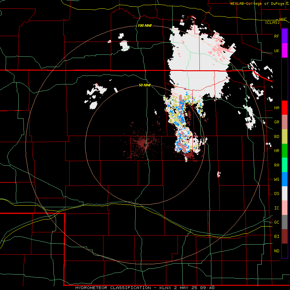Click the [CLAS] units label

(x=272, y=23)
